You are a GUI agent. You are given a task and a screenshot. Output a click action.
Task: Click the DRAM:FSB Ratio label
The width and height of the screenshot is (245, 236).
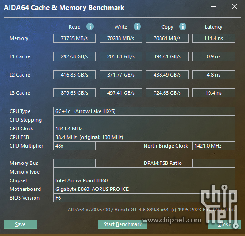point(163,163)
